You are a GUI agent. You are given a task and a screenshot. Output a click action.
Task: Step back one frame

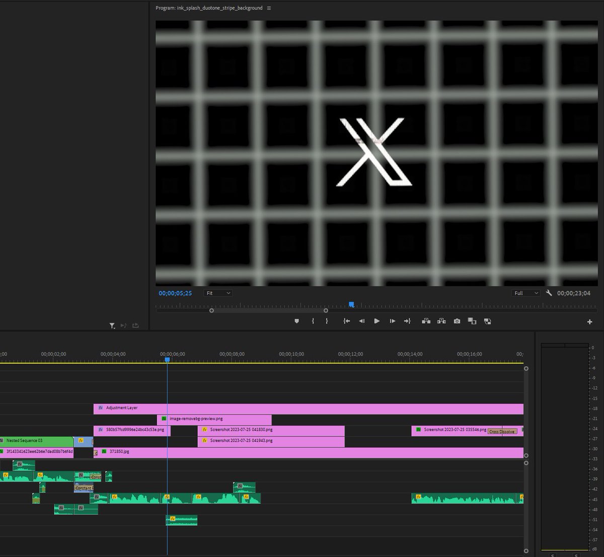coord(361,321)
